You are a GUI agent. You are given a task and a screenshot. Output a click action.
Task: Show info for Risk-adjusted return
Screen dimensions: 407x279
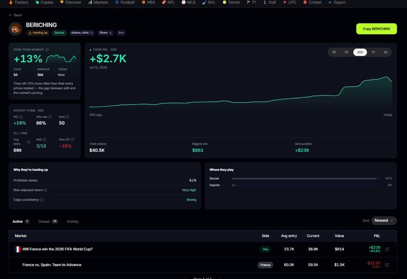45,190
